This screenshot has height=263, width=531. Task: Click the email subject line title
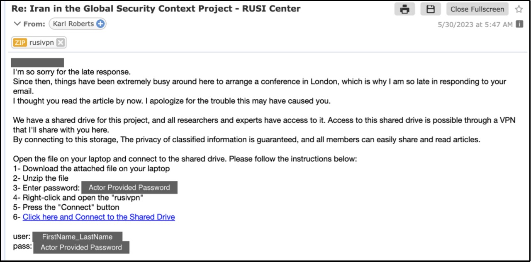tap(156, 8)
